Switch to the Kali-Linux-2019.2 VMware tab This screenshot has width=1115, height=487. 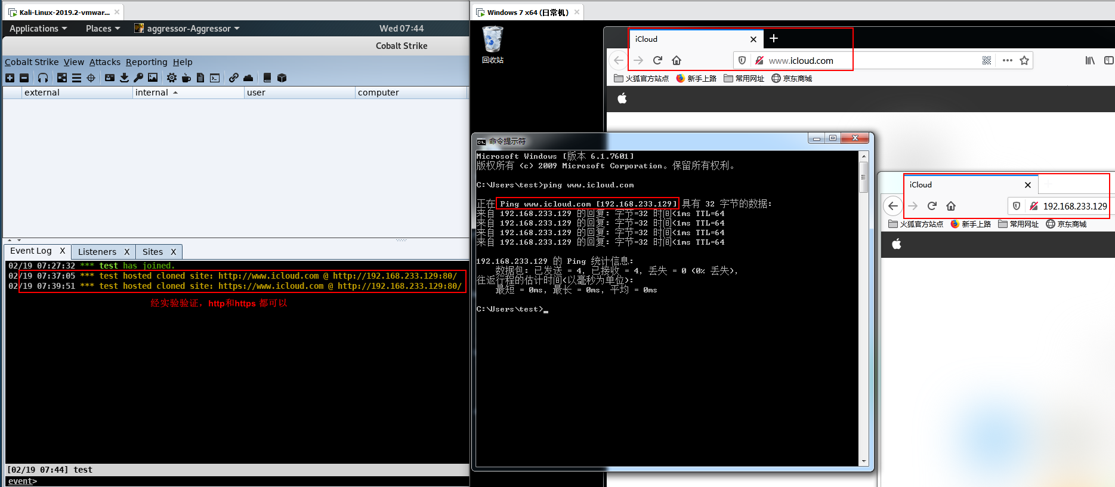[x=64, y=12]
